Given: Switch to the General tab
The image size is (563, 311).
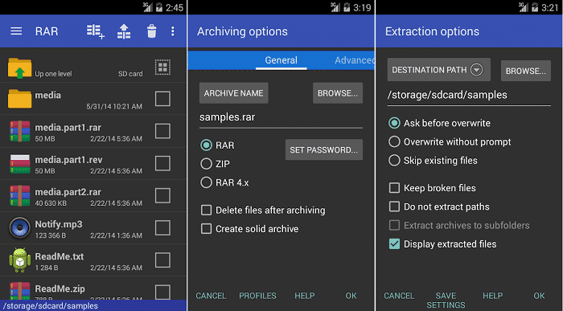Looking at the screenshot, I should (x=281, y=60).
